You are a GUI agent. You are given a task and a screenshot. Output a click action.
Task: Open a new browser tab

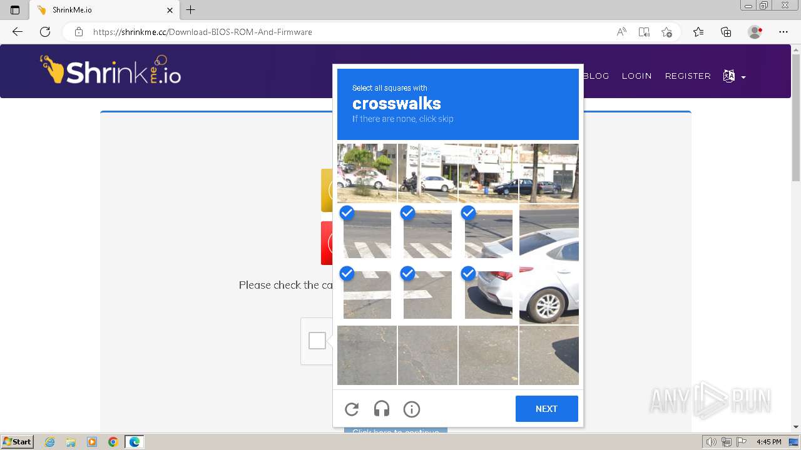point(191,10)
